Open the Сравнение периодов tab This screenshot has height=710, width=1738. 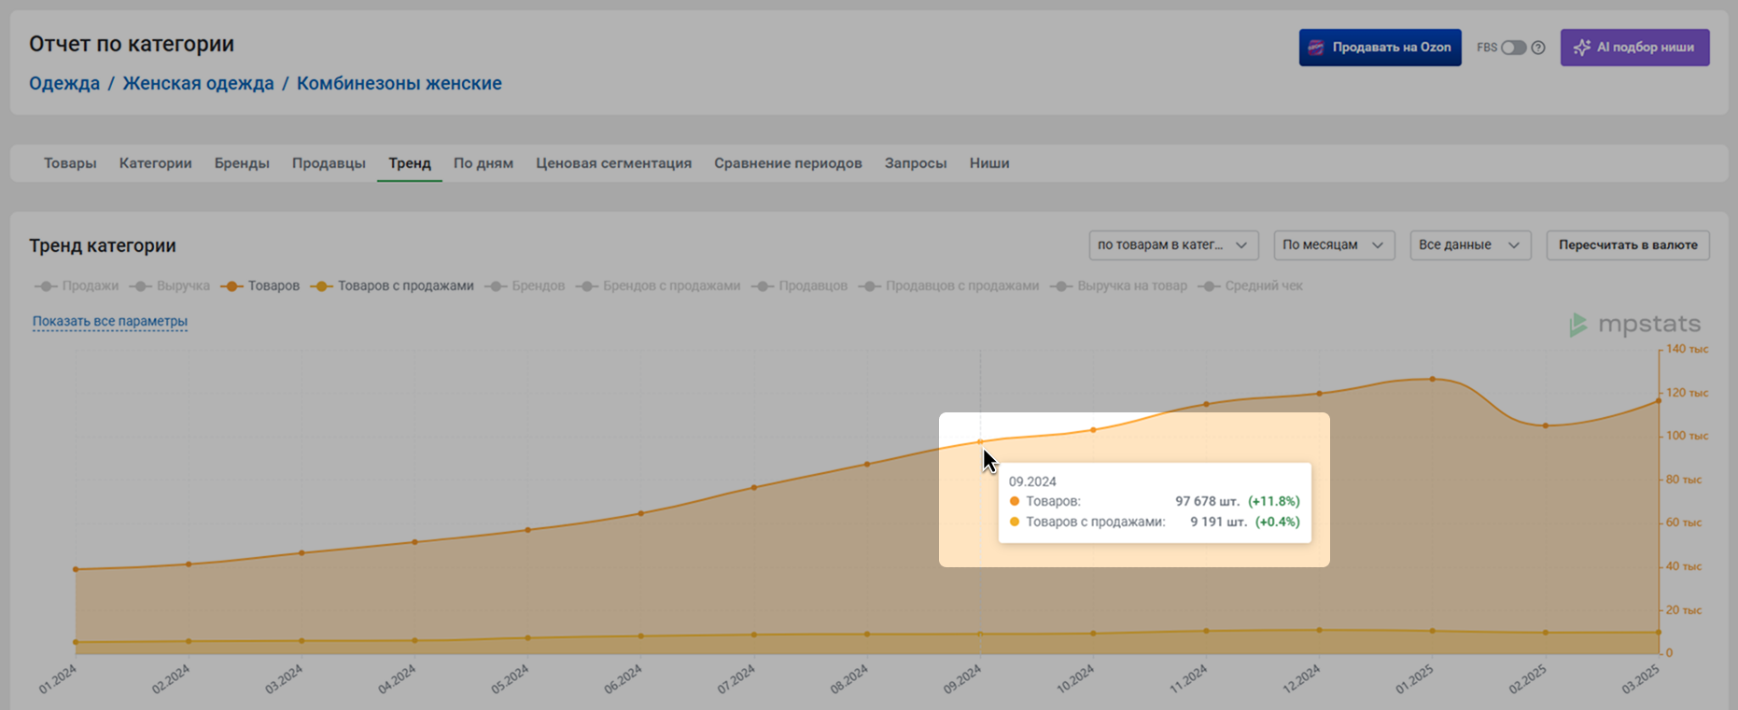(788, 163)
